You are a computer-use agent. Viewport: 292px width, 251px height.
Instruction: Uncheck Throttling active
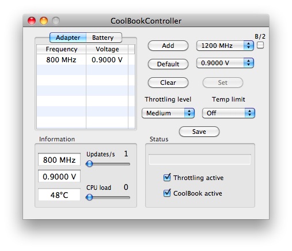[167, 178]
